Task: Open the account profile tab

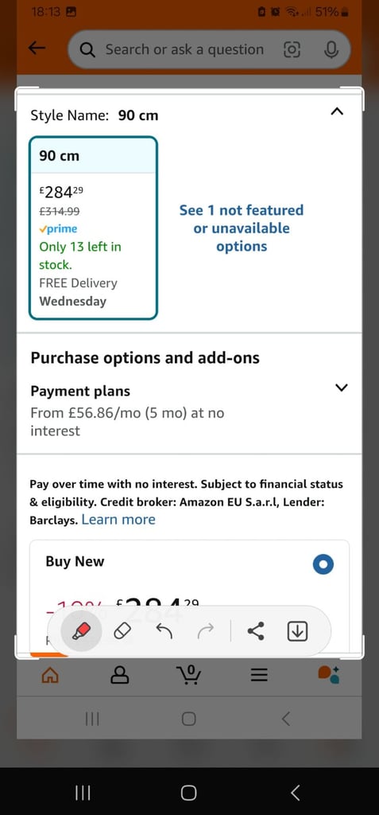Action: pos(120,675)
